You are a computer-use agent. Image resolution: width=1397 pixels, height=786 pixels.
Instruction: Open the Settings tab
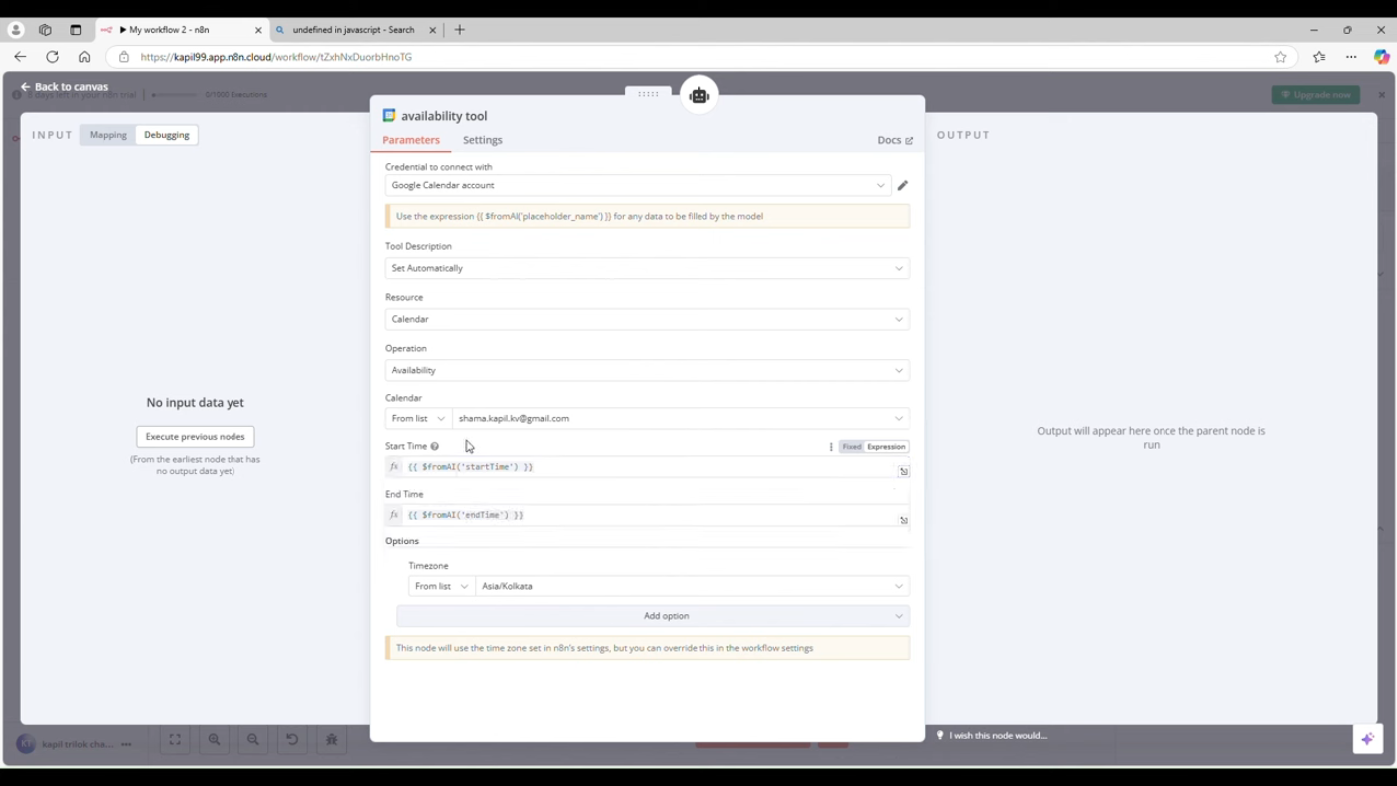point(483,140)
